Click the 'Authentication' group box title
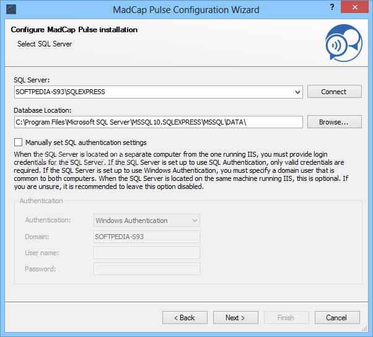 coord(41,201)
